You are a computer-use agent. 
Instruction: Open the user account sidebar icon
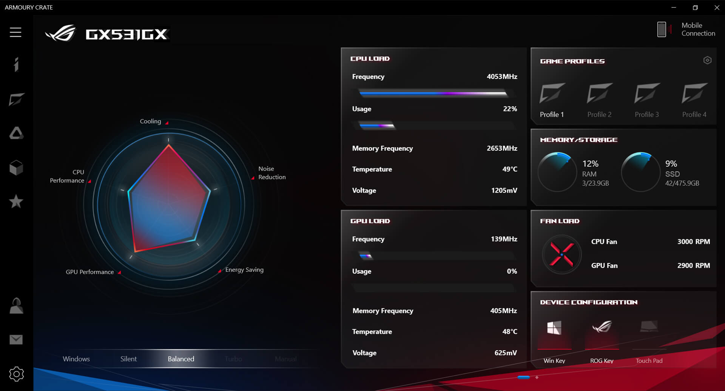[x=16, y=306]
